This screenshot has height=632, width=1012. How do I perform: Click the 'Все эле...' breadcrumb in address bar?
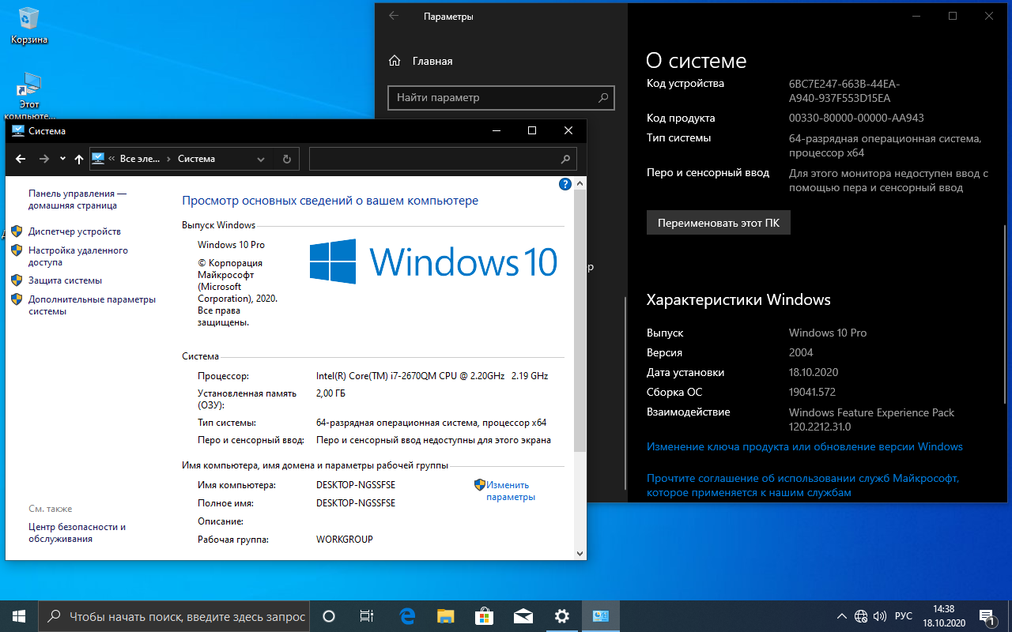point(139,159)
